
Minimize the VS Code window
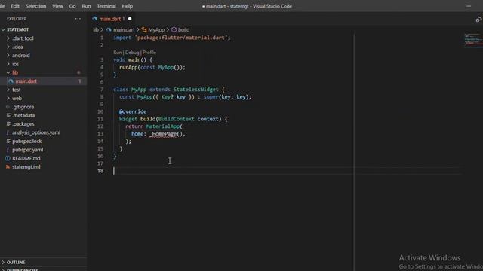click(469, 6)
